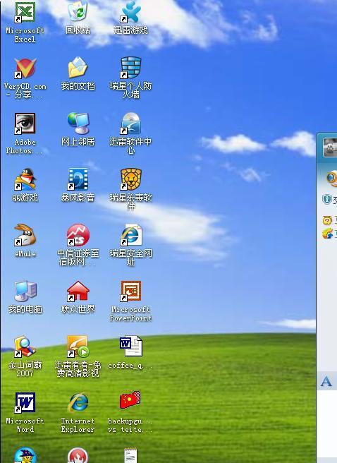Launch the 联众世界 red house icon

click(78, 291)
